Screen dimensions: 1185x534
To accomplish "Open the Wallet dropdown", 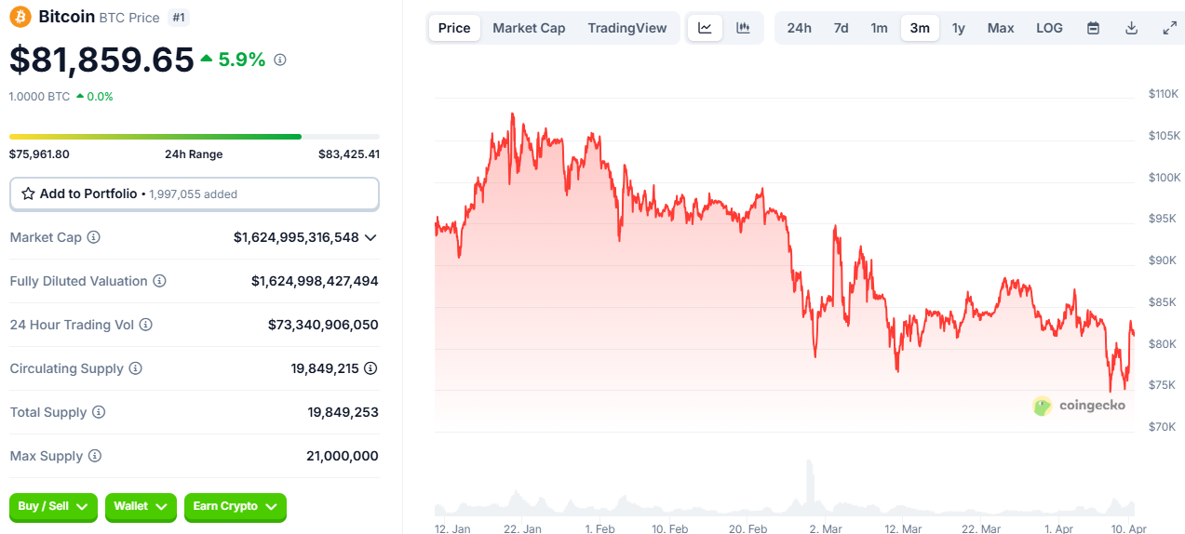I will [141, 506].
